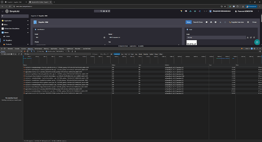Screen dimensions: 262x142
Task: Select the Other request type filter
Action: tap(161, 54)
